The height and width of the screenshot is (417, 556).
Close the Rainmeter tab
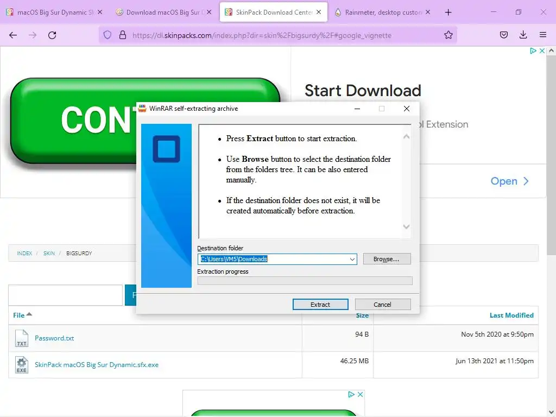(x=428, y=12)
